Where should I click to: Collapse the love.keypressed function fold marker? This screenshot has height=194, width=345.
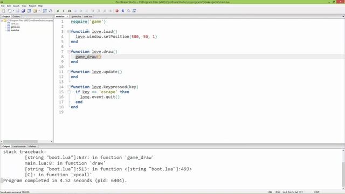click(69, 87)
